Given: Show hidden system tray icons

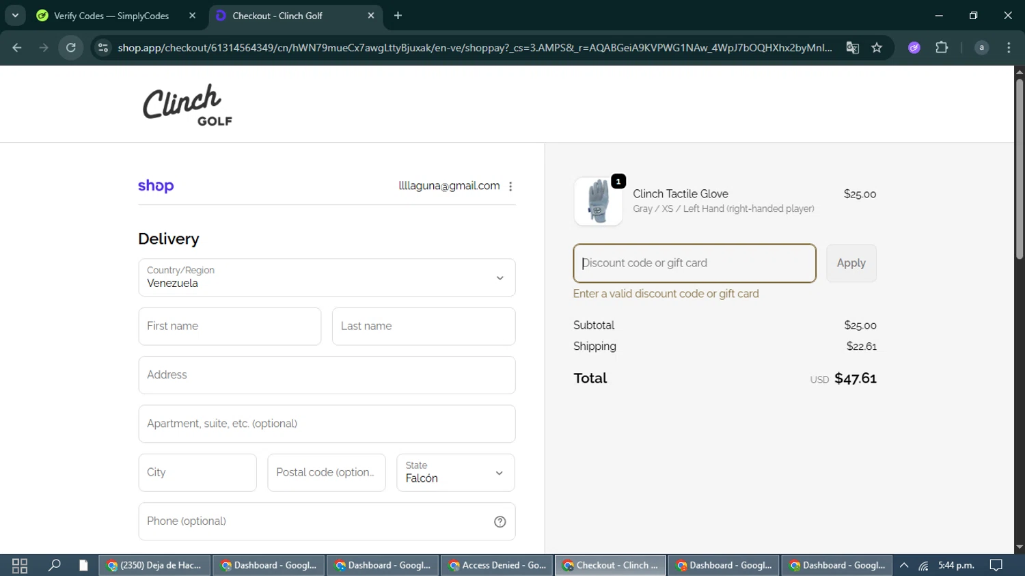Looking at the screenshot, I should [x=904, y=565].
